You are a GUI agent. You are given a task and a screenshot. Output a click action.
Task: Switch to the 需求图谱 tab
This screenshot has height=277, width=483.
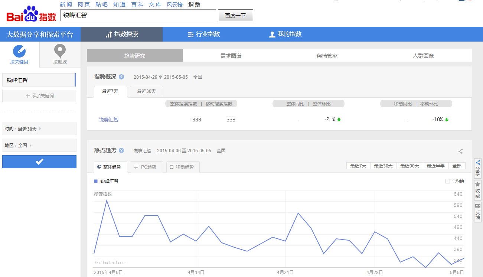(231, 55)
